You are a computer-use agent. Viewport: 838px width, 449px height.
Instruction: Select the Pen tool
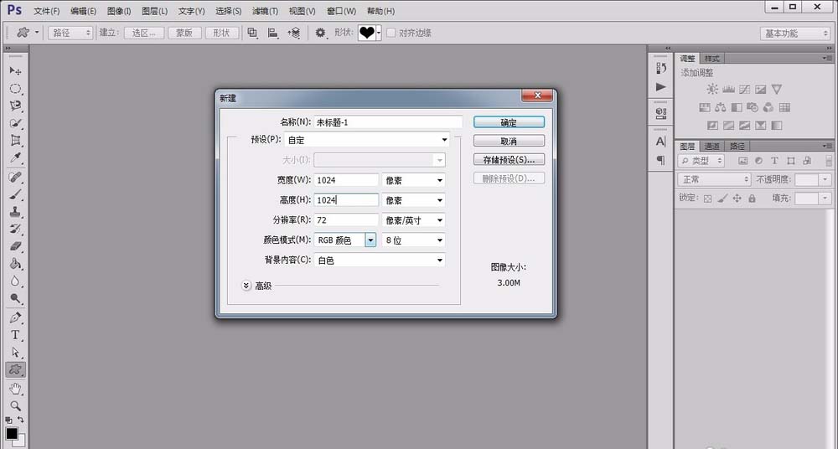[15, 318]
